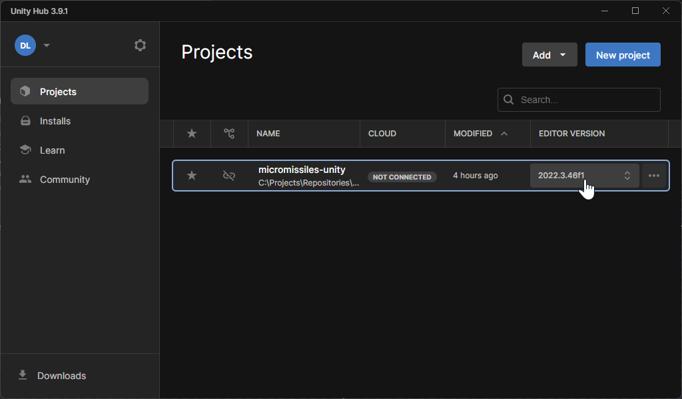The image size is (682, 399).
Task: Star the micromissiles-unity project
Action: (x=192, y=176)
